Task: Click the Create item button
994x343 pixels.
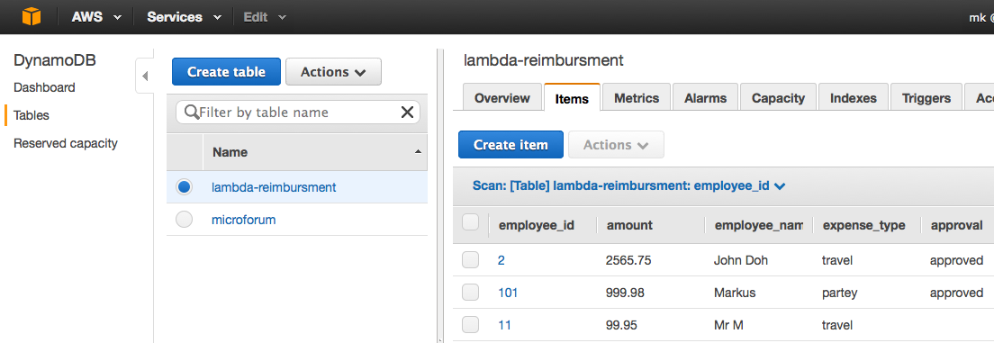Action: (511, 145)
